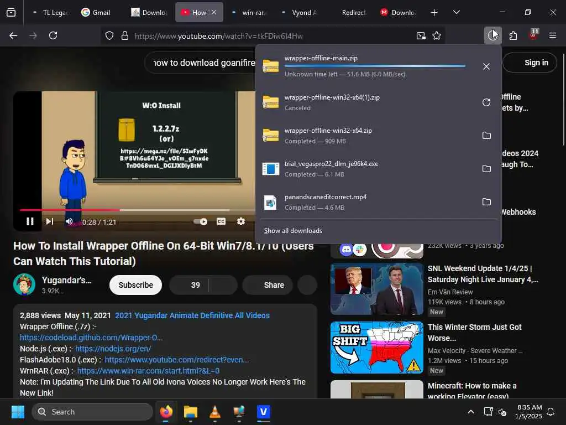Close the YouTube How To tab

[x=214, y=12]
